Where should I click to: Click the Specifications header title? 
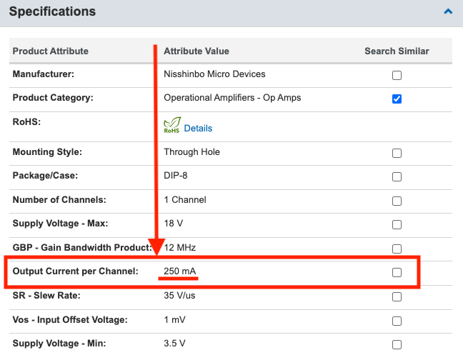pyautogui.click(x=52, y=11)
